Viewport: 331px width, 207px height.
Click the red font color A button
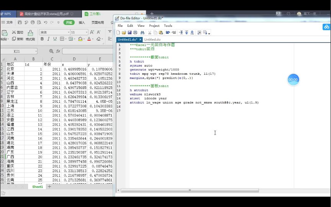[88, 39]
